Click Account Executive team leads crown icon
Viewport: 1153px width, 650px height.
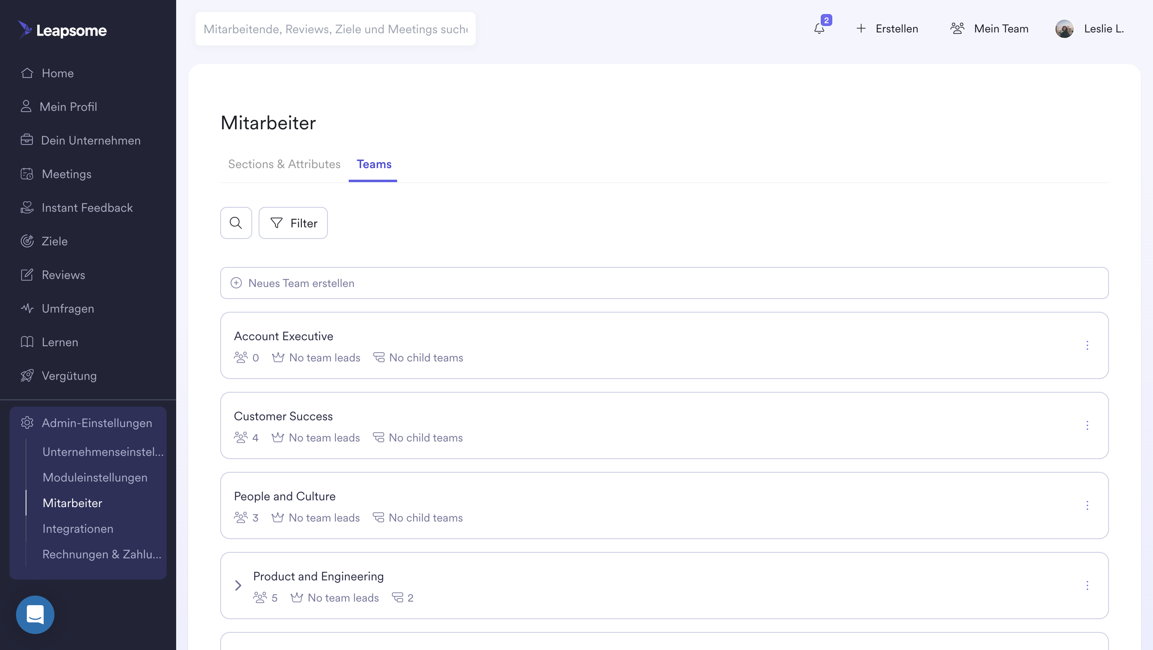tap(278, 357)
